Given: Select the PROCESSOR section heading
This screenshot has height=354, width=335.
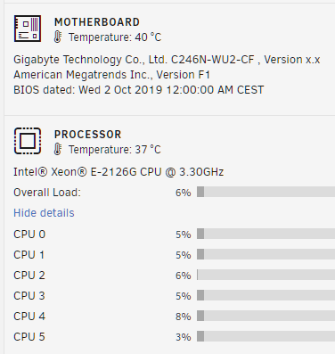Looking at the screenshot, I should 88,135.
